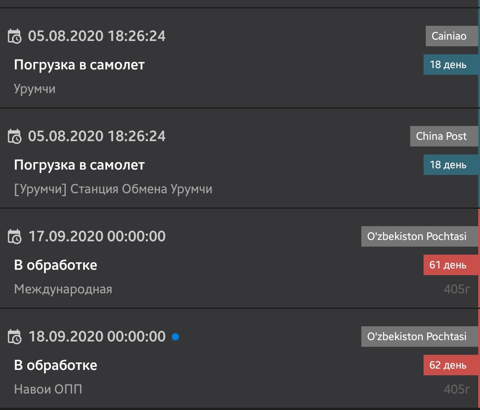The width and height of the screenshot is (480, 410).
Task: Click the red "62 день" badge
Action: pyautogui.click(x=448, y=365)
